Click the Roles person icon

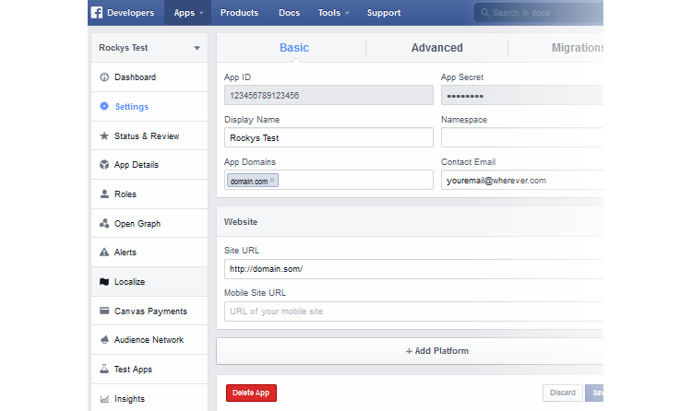click(104, 194)
